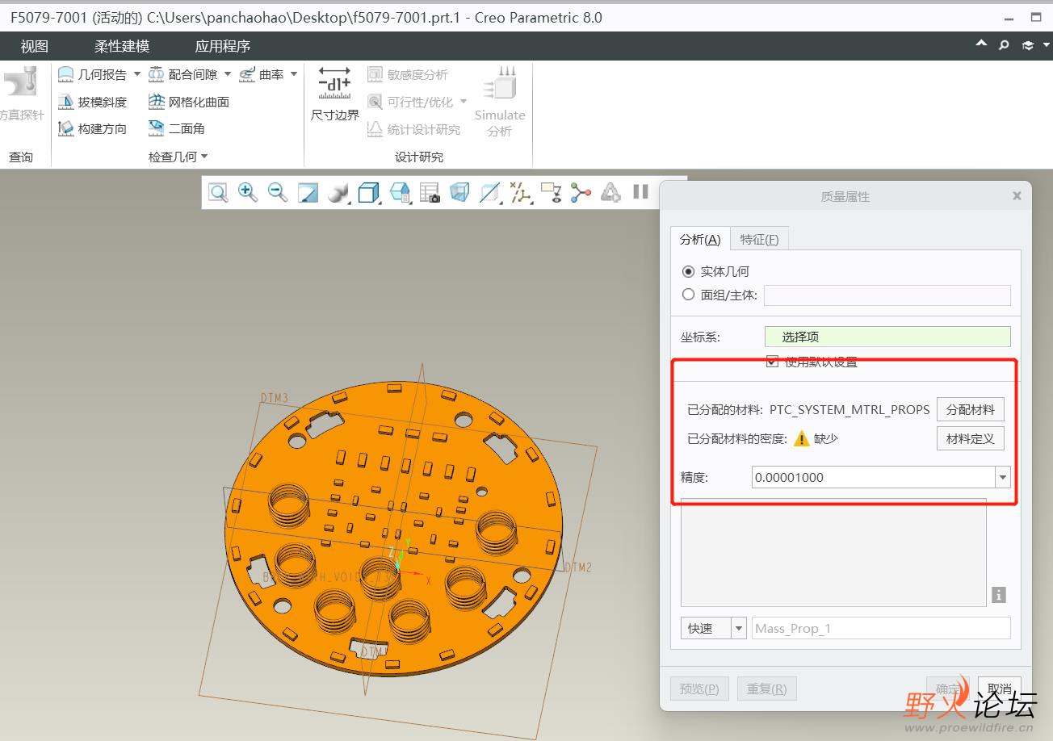
Task: Close the 质量属性 dialog
Action: click(x=1017, y=195)
